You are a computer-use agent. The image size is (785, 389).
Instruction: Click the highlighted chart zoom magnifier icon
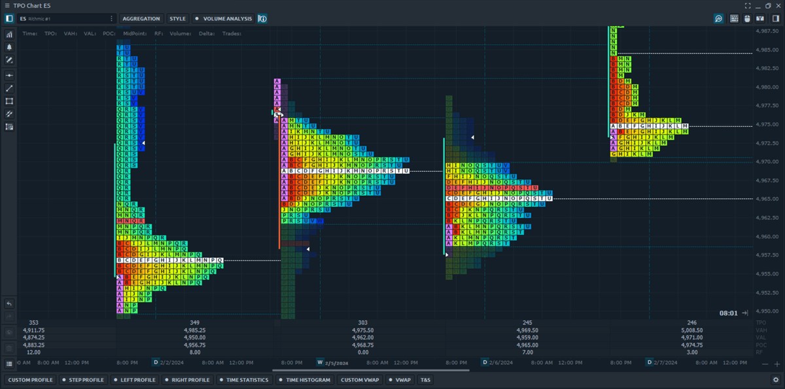pos(718,18)
